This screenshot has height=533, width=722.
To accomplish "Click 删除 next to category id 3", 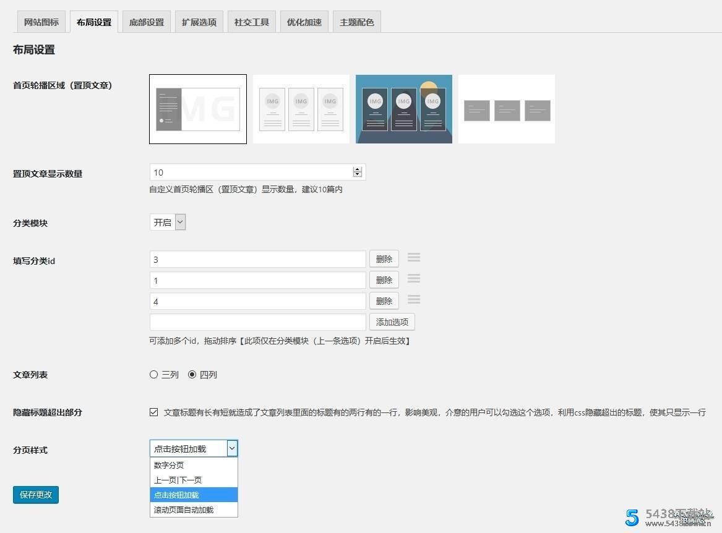I will (384, 259).
